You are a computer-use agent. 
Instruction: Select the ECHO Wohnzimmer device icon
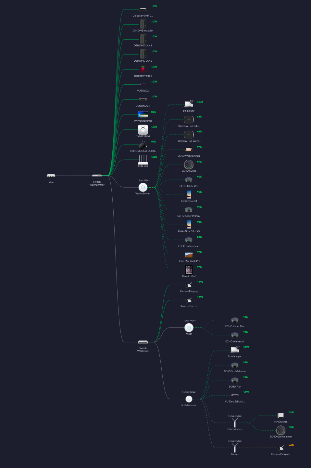(189, 150)
